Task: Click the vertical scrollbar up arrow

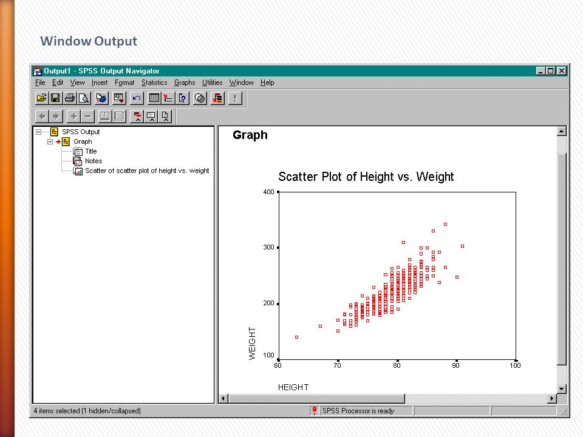Action: (x=561, y=131)
